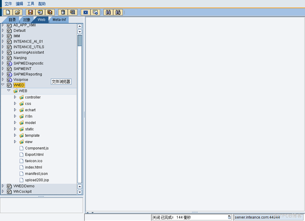
Task: Expand the controller folder
Action: (15, 97)
